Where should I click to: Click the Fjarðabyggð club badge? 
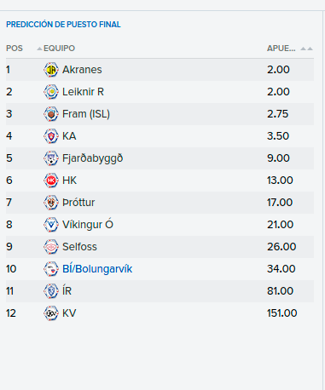point(51,158)
